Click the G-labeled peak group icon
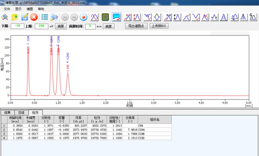This screenshot has height=156, width=259. tap(253, 17)
